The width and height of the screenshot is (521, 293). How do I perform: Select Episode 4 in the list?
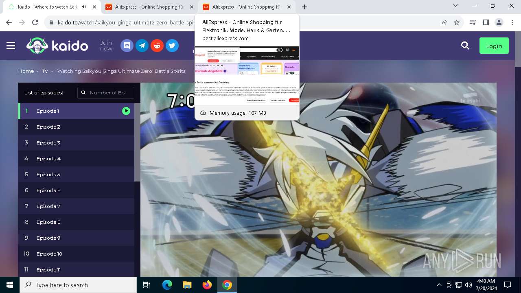point(76,158)
